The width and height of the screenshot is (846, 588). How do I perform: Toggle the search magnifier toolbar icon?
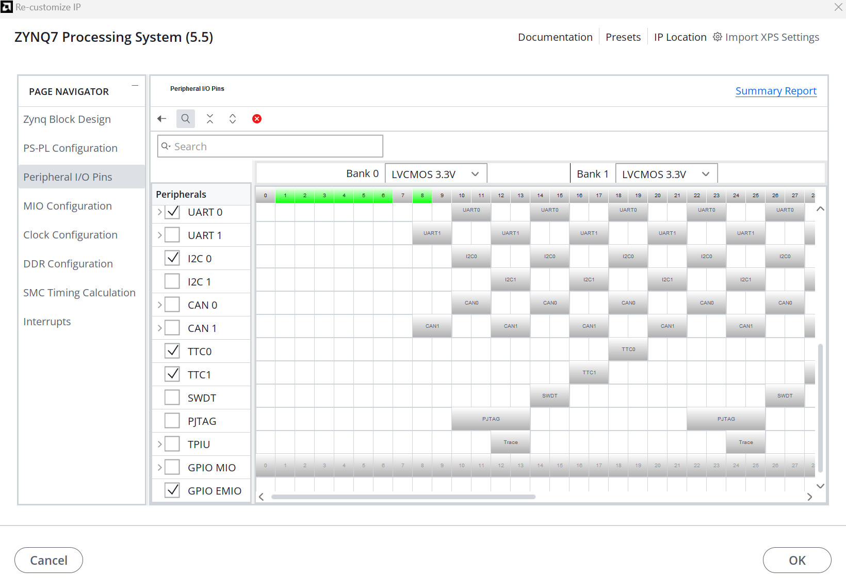click(186, 119)
